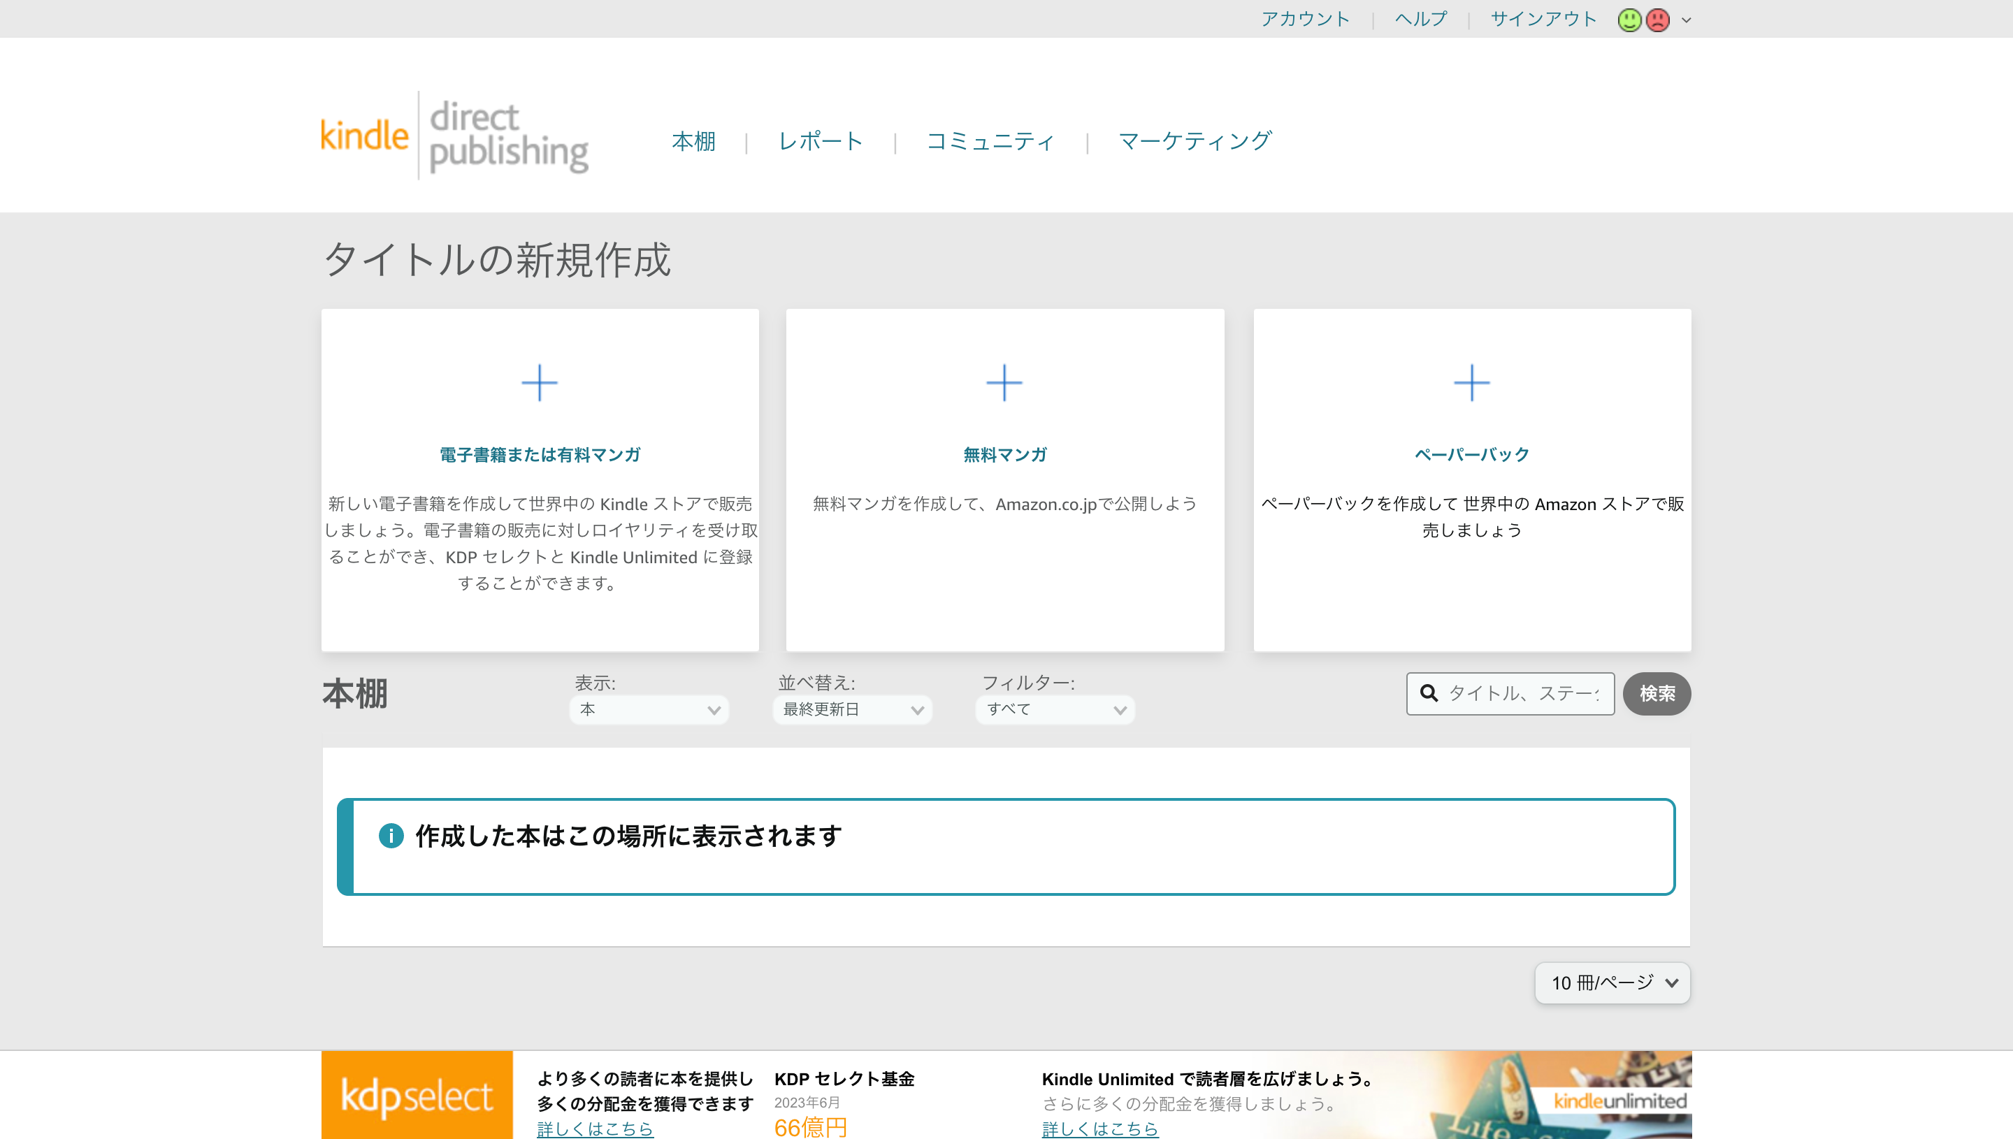This screenshot has width=2013, height=1139.
Task: Open the コミュニティ navigation tab
Action: pyautogui.click(x=990, y=141)
